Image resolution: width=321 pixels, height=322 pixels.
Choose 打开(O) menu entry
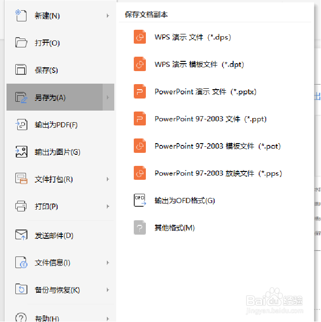(60, 43)
